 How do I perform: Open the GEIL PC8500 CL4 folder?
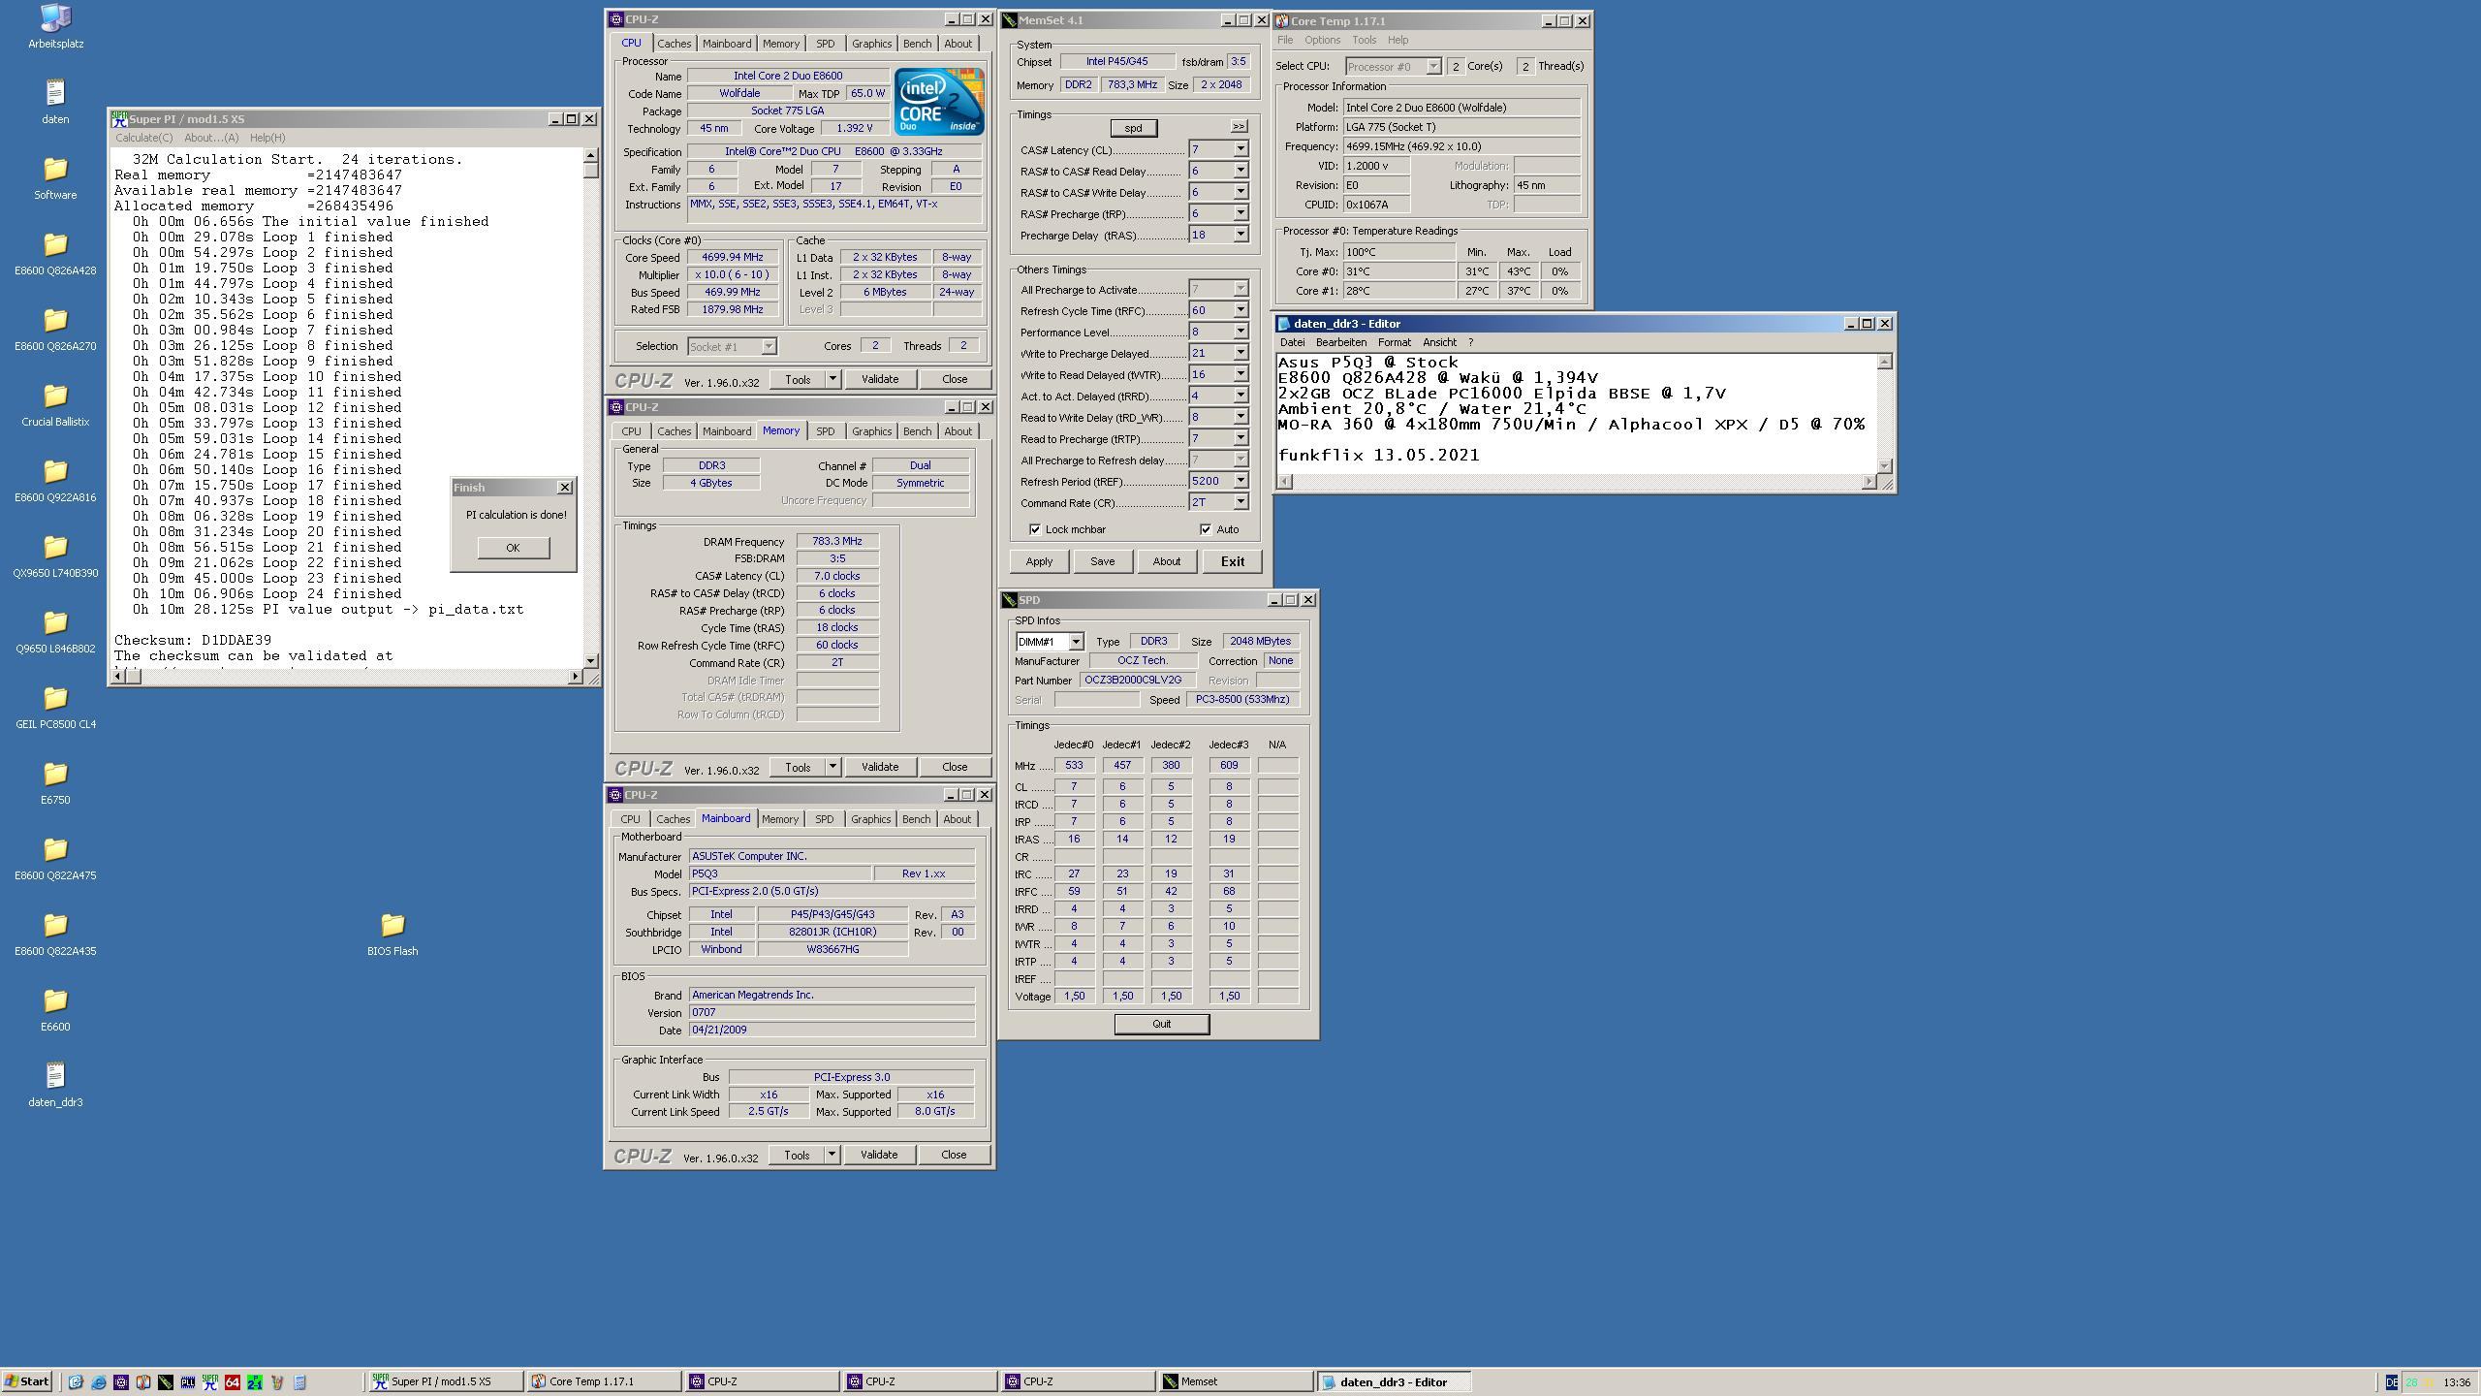[55, 707]
